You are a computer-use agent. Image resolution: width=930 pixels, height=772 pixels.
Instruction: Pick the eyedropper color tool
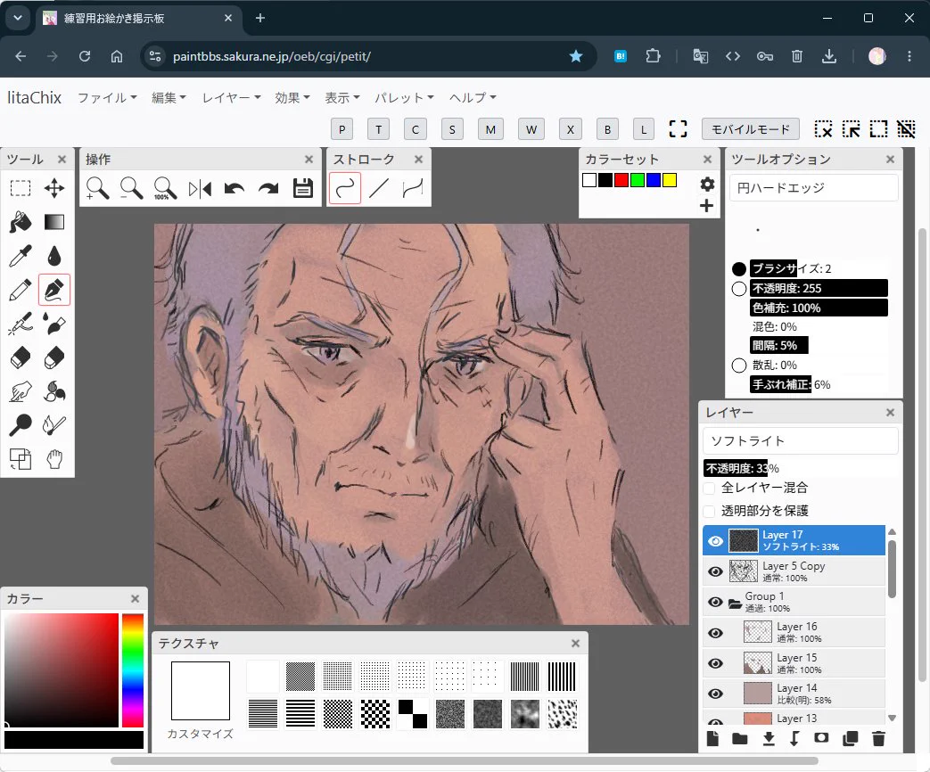pyautogui.click(x=21, y=256)
